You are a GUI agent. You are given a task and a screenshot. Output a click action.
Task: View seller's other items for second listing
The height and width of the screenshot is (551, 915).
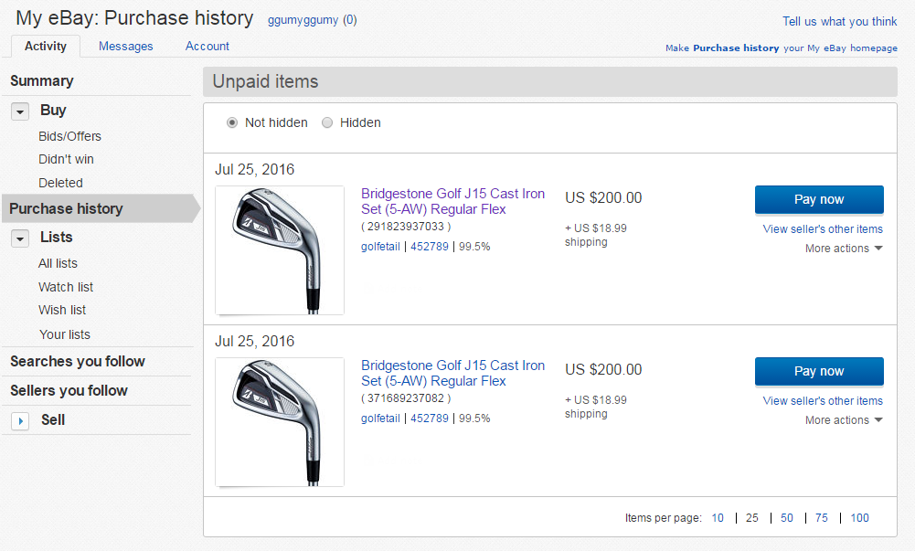click(x=823, y=401)
